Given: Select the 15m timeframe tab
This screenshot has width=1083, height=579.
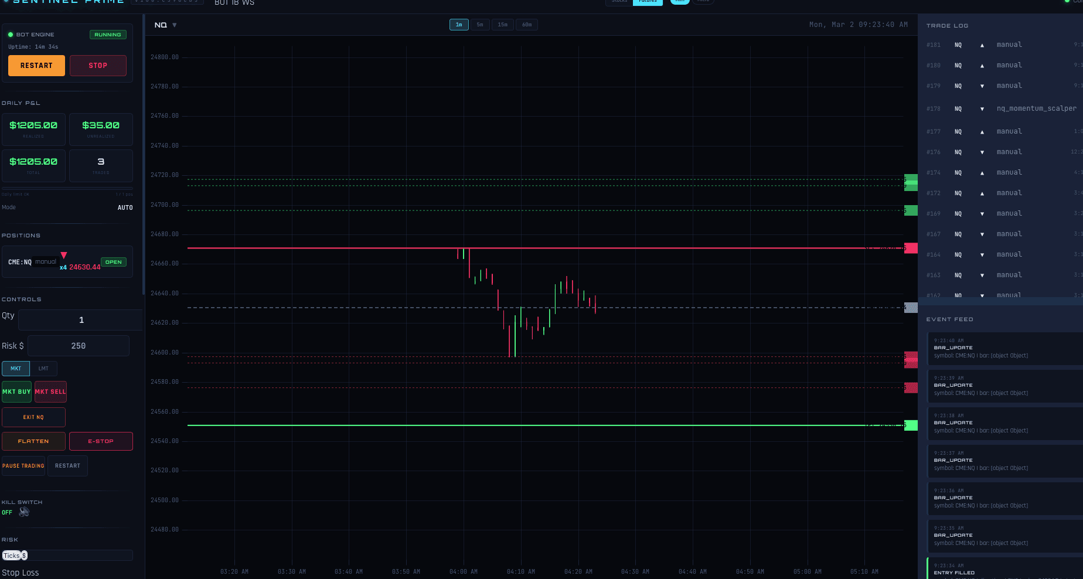Looking at the screenshot, I should point(502,24).
